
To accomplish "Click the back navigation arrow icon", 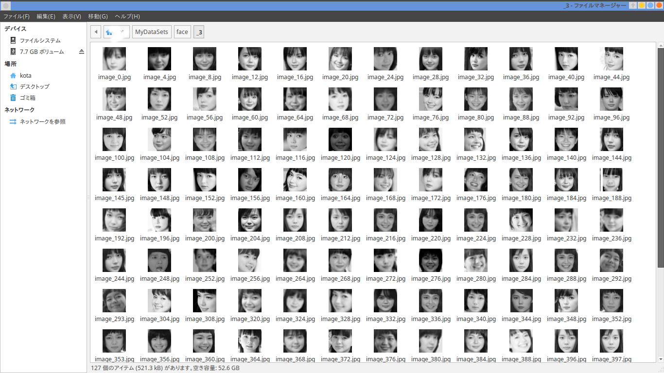I will [95, 32].
